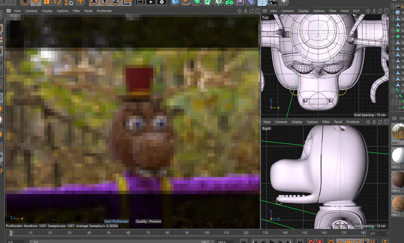Toggle Autokeying button

(320, 242)
